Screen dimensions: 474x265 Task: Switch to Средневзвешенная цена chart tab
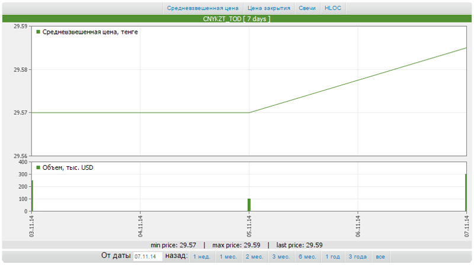pos(203,8)
